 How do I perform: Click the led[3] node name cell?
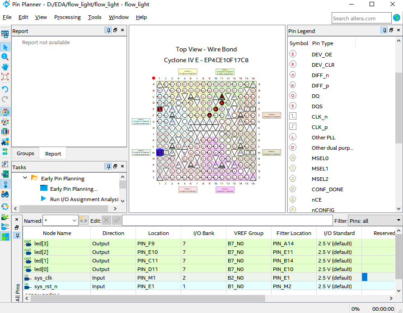[57, 244]
